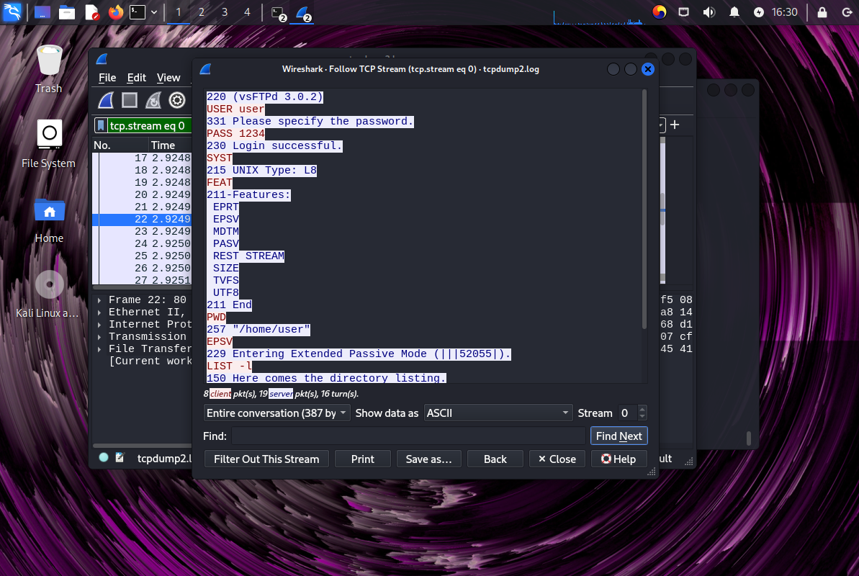Open text editor panel icon

click(x=92, y=12)
